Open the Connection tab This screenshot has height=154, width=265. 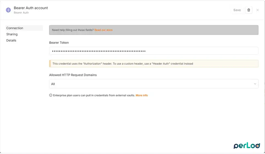pos(24,28)
